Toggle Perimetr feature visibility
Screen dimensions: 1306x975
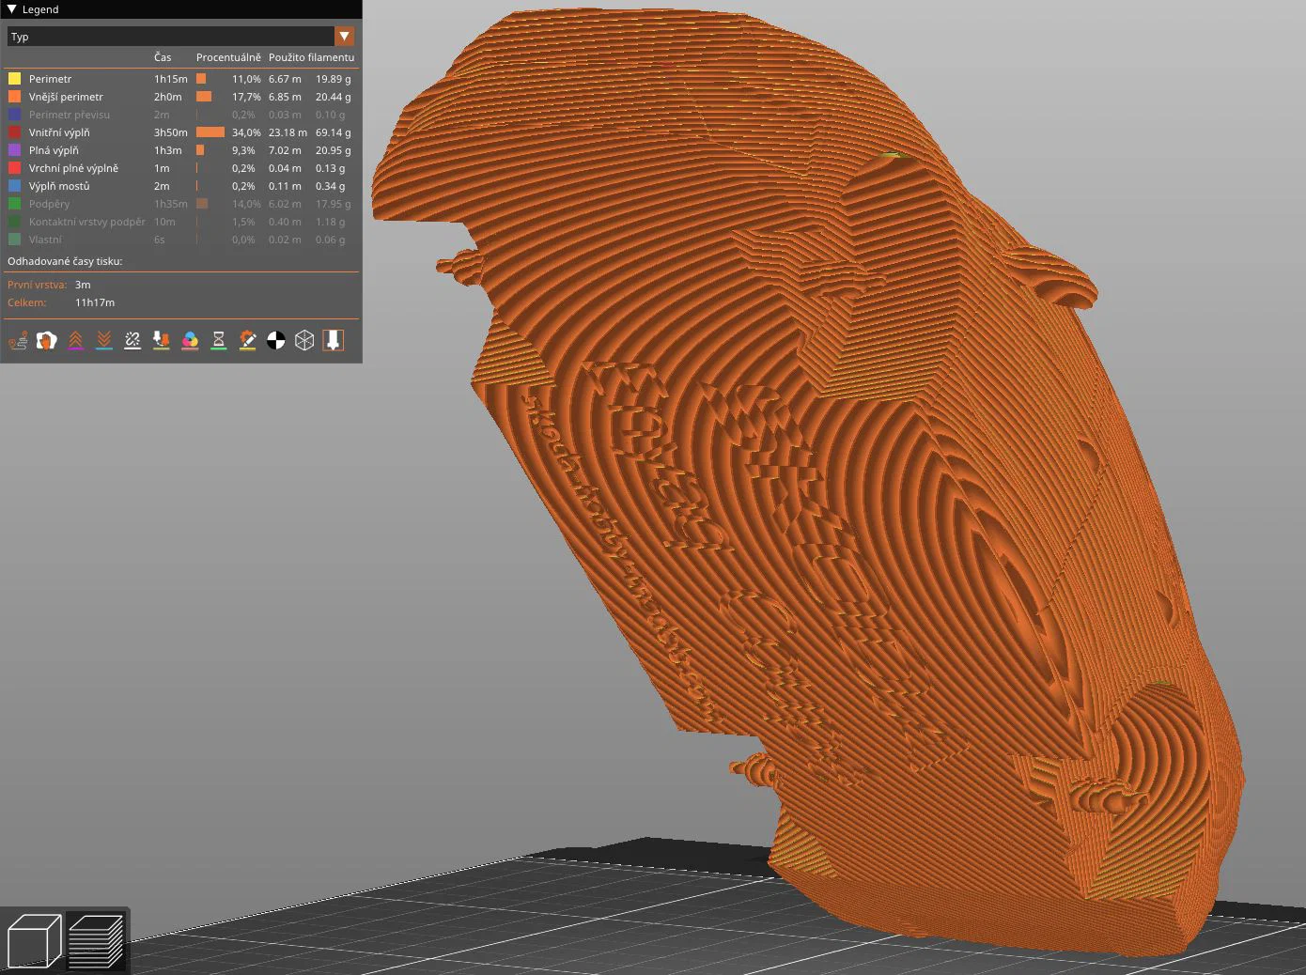pos(179,79)
